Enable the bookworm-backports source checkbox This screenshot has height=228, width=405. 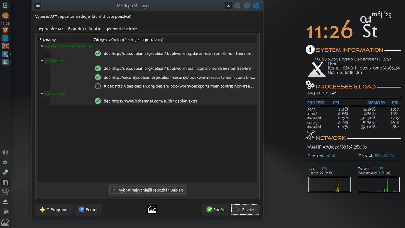[98, 86]
